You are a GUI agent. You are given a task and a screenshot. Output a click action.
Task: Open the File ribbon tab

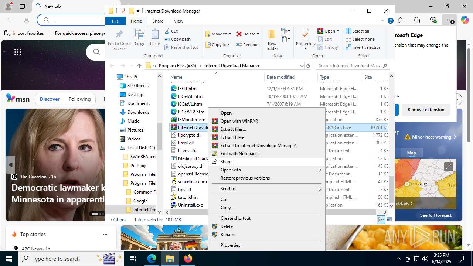point(115,21)
